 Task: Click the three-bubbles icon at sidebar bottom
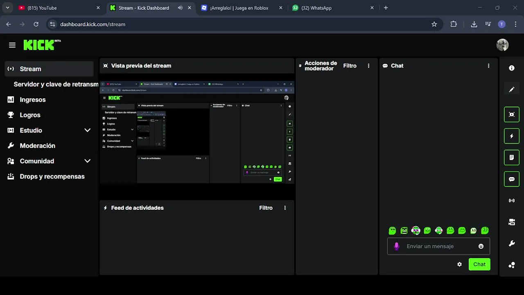point(512,265)
